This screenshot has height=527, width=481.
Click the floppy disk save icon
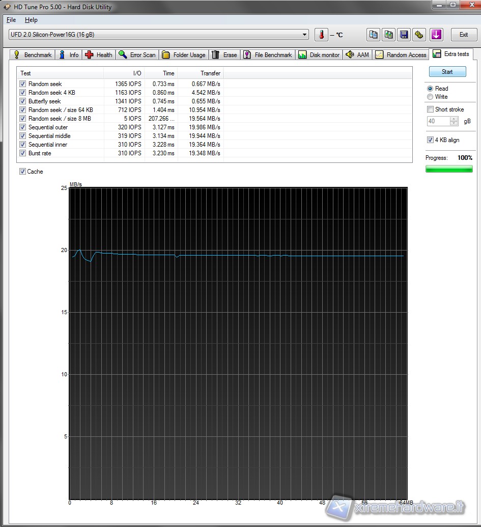pos(404,35)
